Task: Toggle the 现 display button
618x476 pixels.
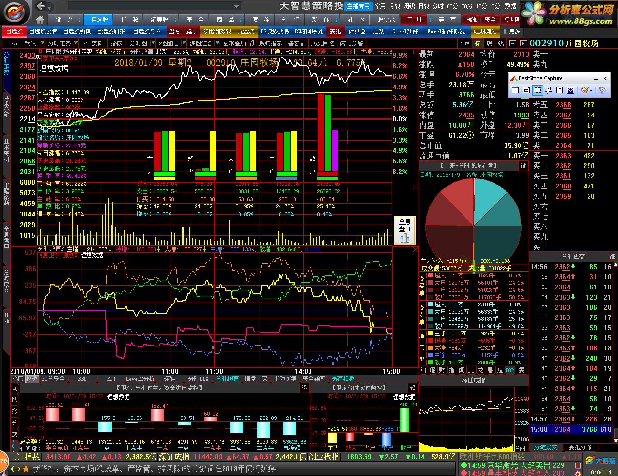Action: 489,43
